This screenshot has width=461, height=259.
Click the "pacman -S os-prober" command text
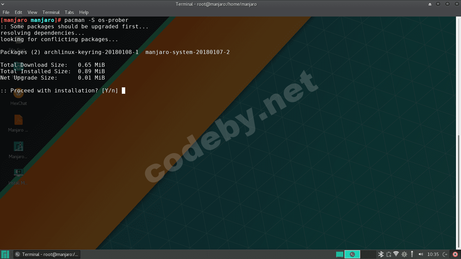click(x=97, y=20)
